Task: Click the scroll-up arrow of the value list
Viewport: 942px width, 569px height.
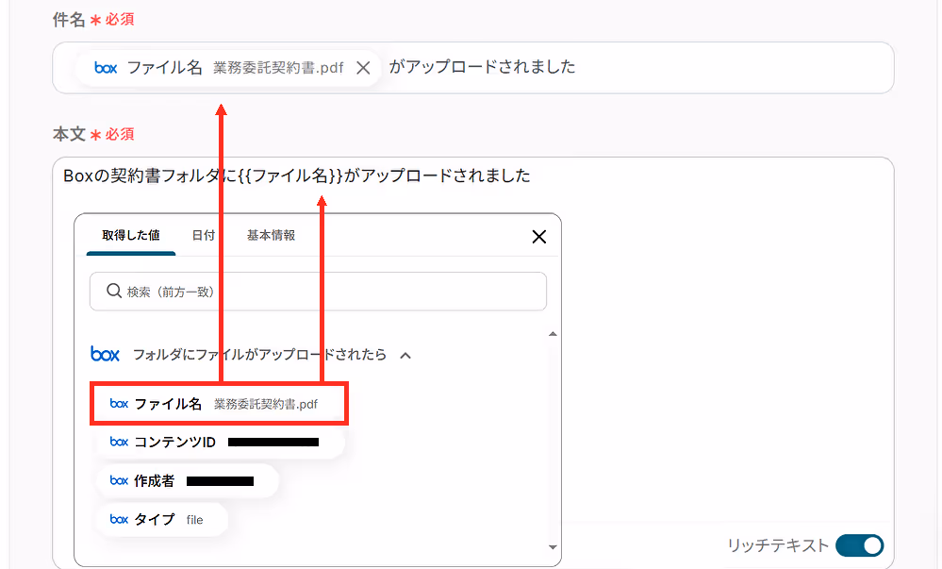Action: coord(553,334)
